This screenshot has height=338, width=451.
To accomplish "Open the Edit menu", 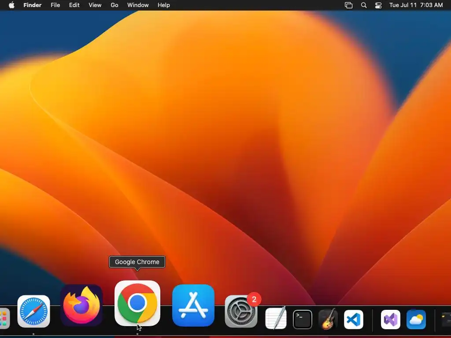I will point(74,5).
